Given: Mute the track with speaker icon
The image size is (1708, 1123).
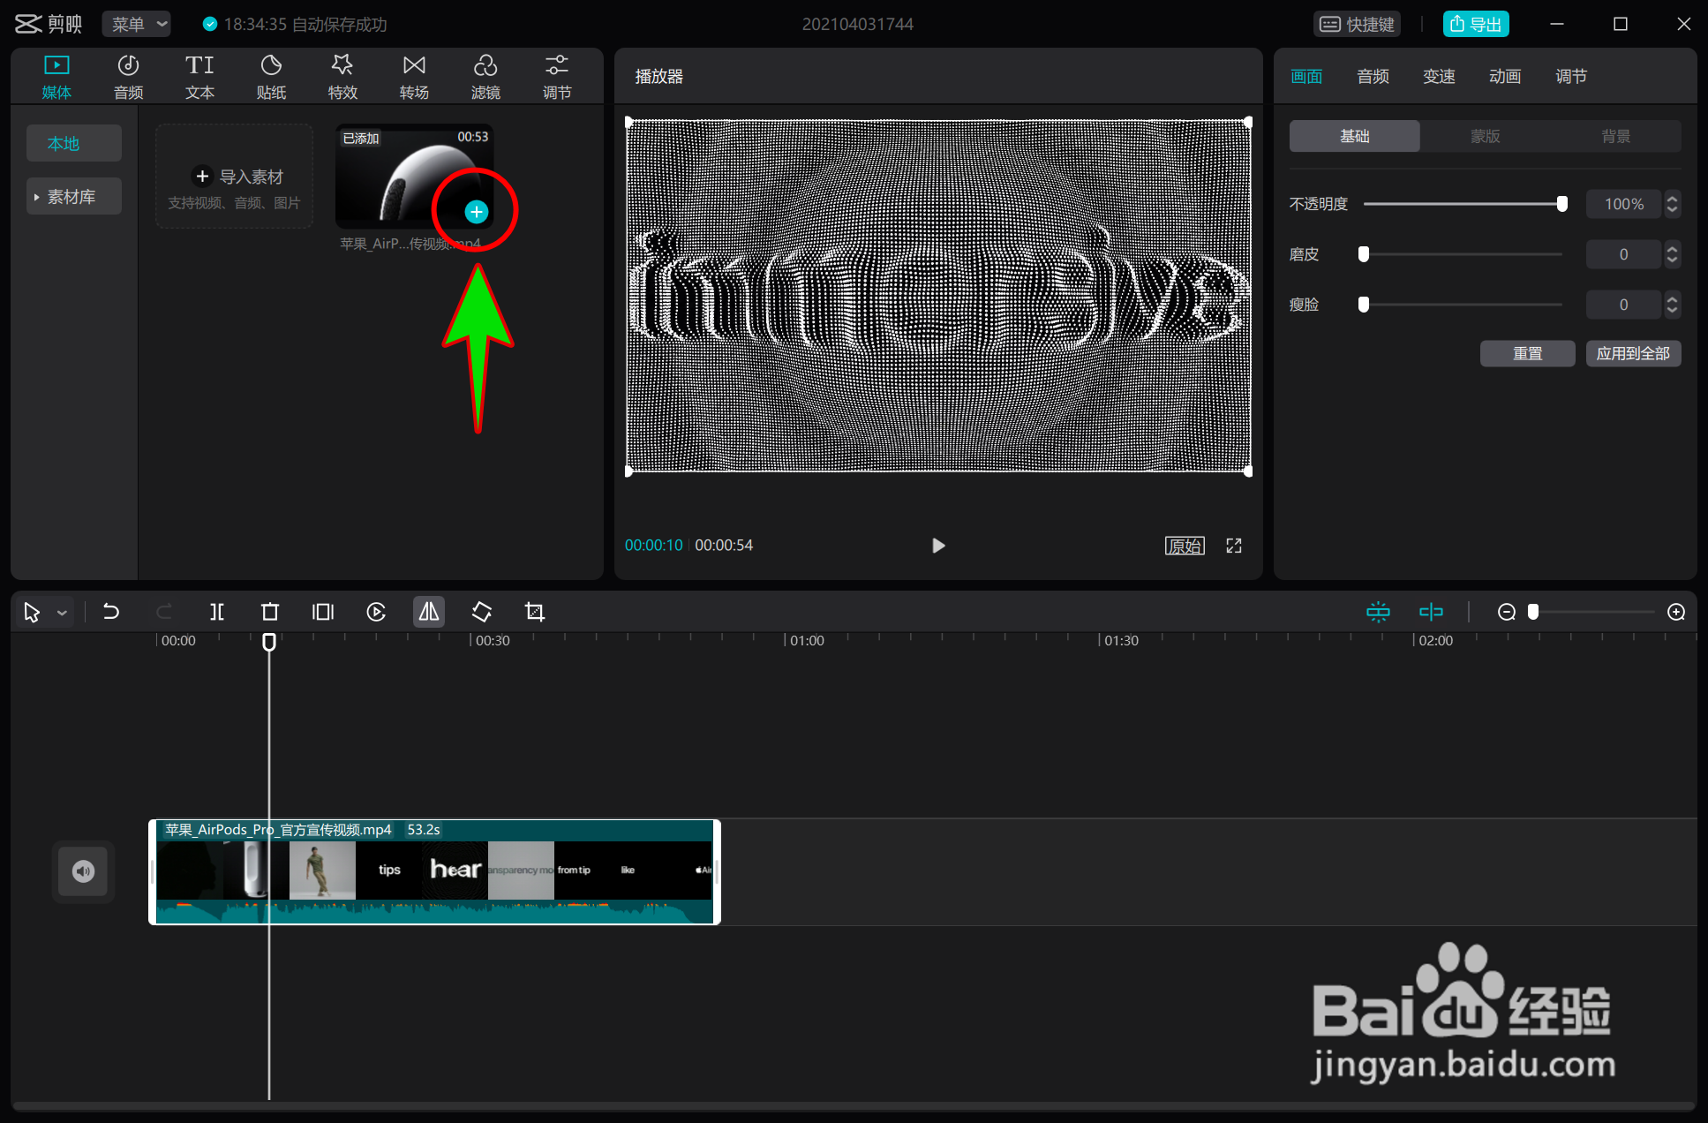Looking at the screenshot, I should coord(83,871).
